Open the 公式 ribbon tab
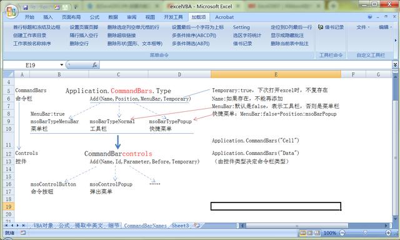The image size is (400, 240). coord(94,17)
